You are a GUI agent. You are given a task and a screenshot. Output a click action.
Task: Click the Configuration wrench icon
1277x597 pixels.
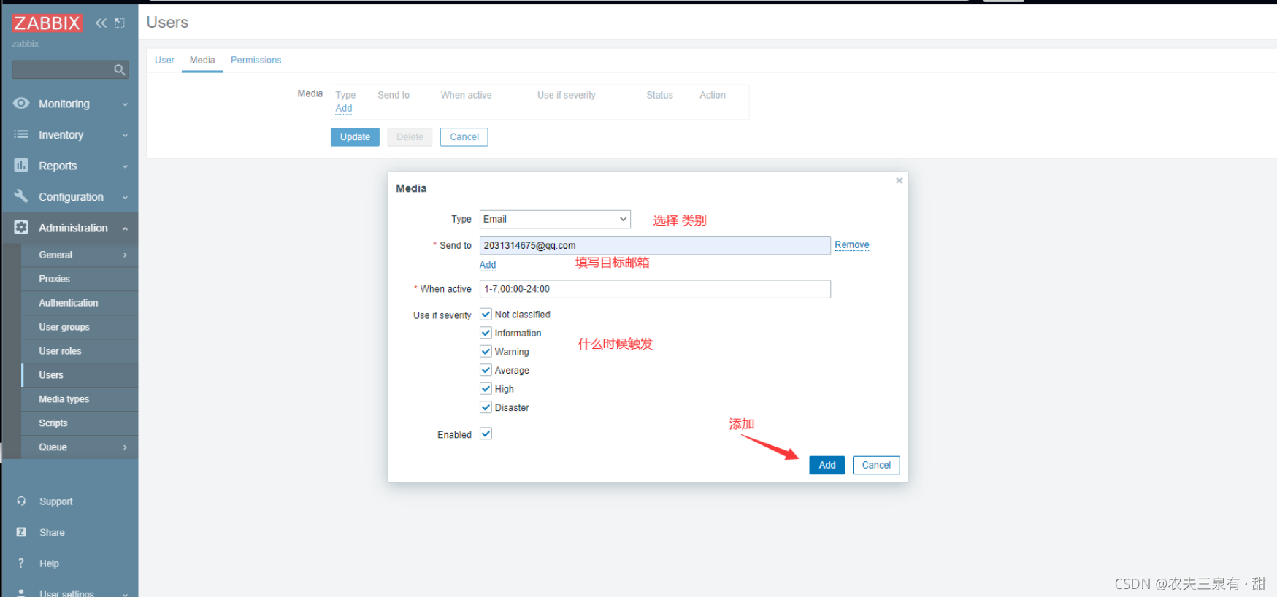21,196
